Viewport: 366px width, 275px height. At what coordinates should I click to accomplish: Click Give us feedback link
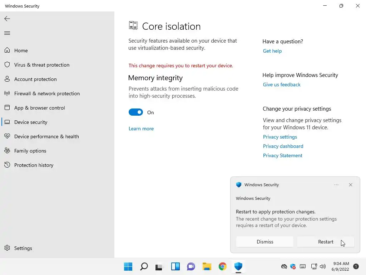282,85
